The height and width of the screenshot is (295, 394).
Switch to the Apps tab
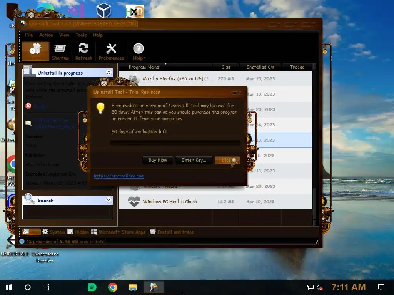click(x=32, y=232)
